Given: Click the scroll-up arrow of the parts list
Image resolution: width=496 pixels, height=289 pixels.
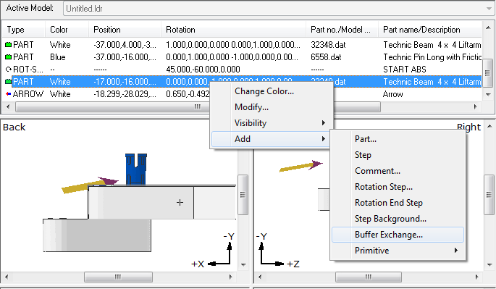Looking at the screenshot, I should pos(488,28).
